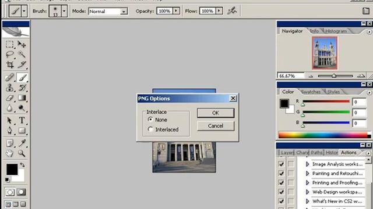The height and width of the screenshot is (209, 373).
Task: Uncheck Image Analysis workspace action checkbox
Action: 281,164
